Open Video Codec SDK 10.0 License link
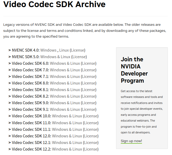The height and width of the screenshot is (155, 172). point(91,116)
